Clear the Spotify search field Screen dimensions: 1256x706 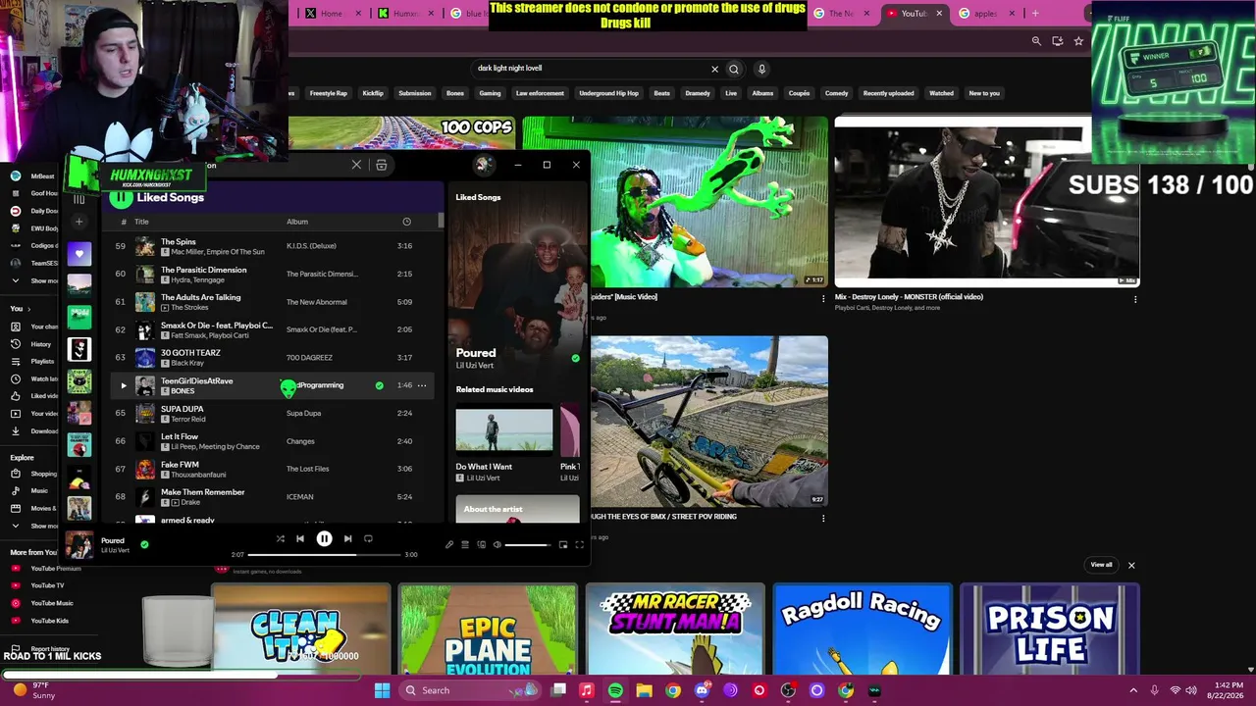pos(356,165)
